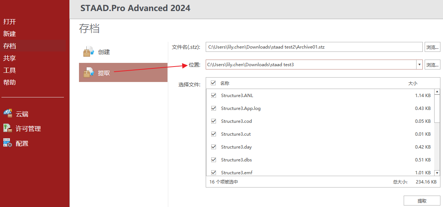The width and height of the screenshot is (443, 207).
Task: Click the Cloud icon in sidebar
Action: 8,114
